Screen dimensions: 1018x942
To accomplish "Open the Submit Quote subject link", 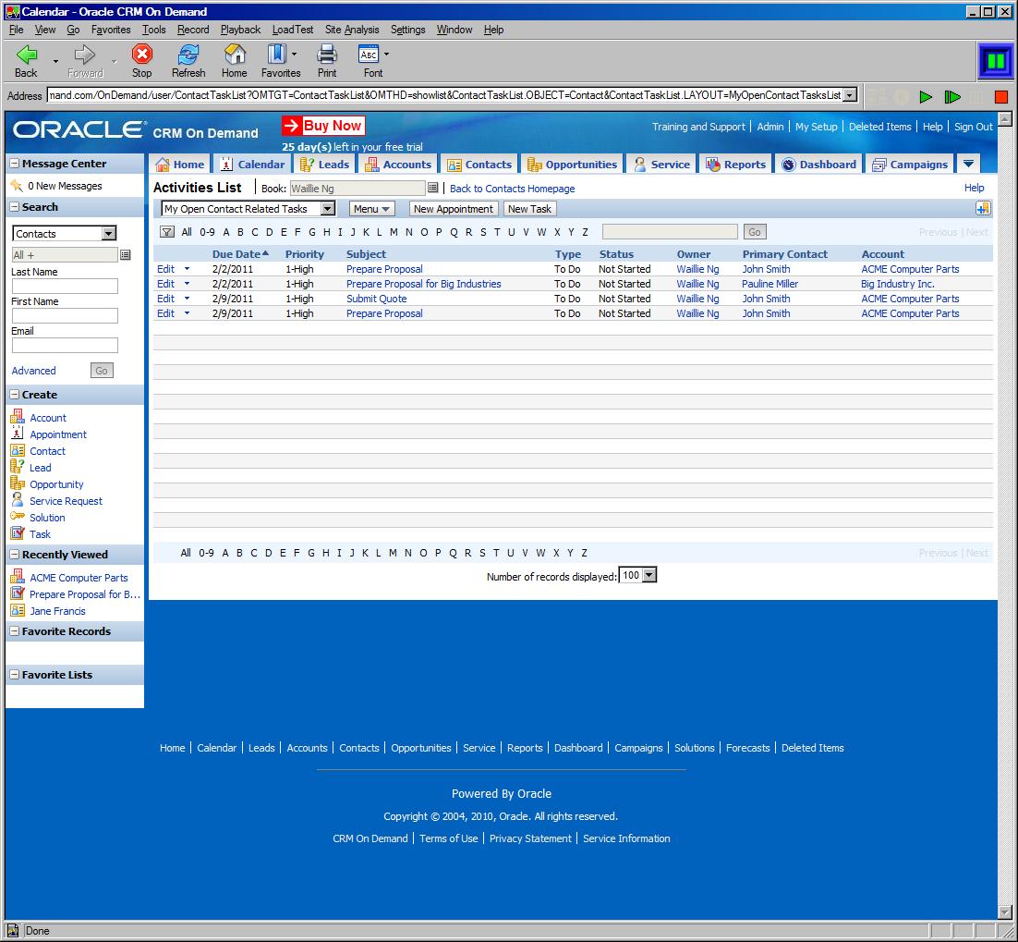I will [377, 299].
